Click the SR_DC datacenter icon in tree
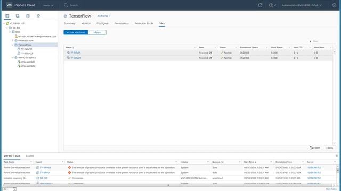341x191 pixels. (10, 28)
